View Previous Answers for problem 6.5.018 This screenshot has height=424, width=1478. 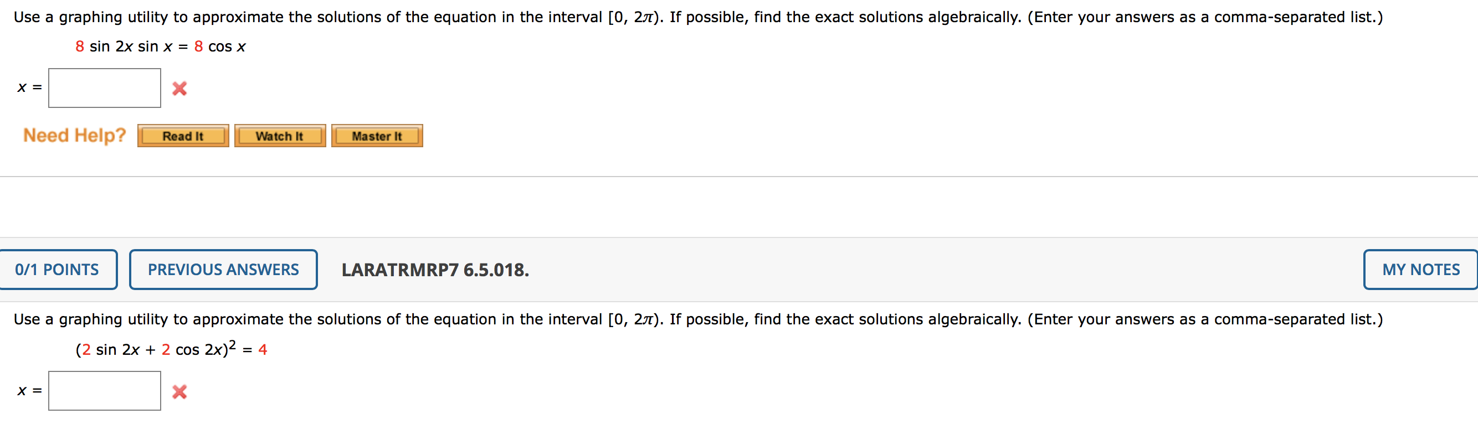223,270
